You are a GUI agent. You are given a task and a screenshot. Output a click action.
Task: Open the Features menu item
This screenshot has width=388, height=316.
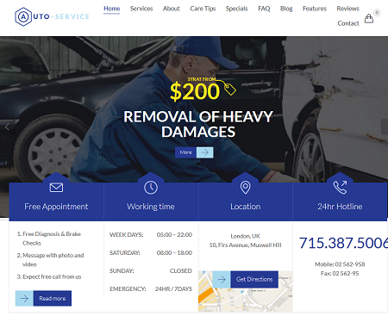pos(315,9)
